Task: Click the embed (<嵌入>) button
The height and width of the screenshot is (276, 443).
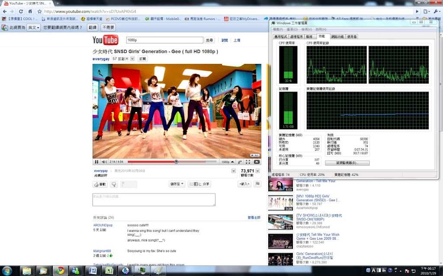Action: 244,184
